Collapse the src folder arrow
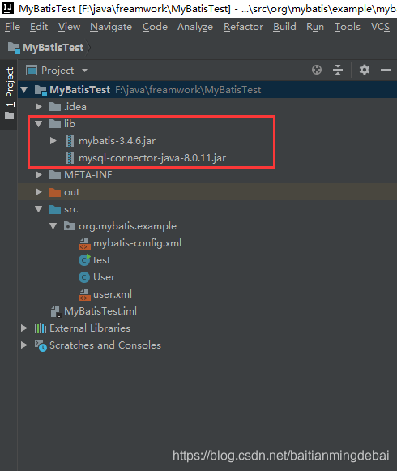This screenshot has height=471, width=397. tap(38, 209)
